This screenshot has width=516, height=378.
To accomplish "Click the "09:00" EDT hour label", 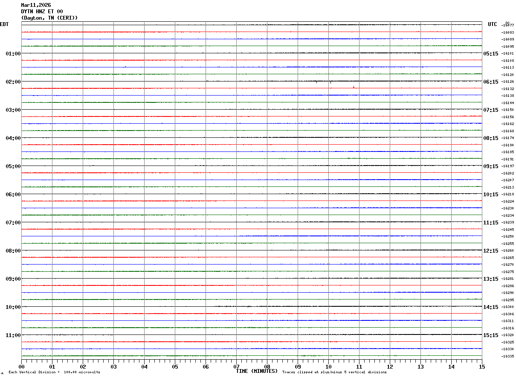I will click(x=13, y=279).
